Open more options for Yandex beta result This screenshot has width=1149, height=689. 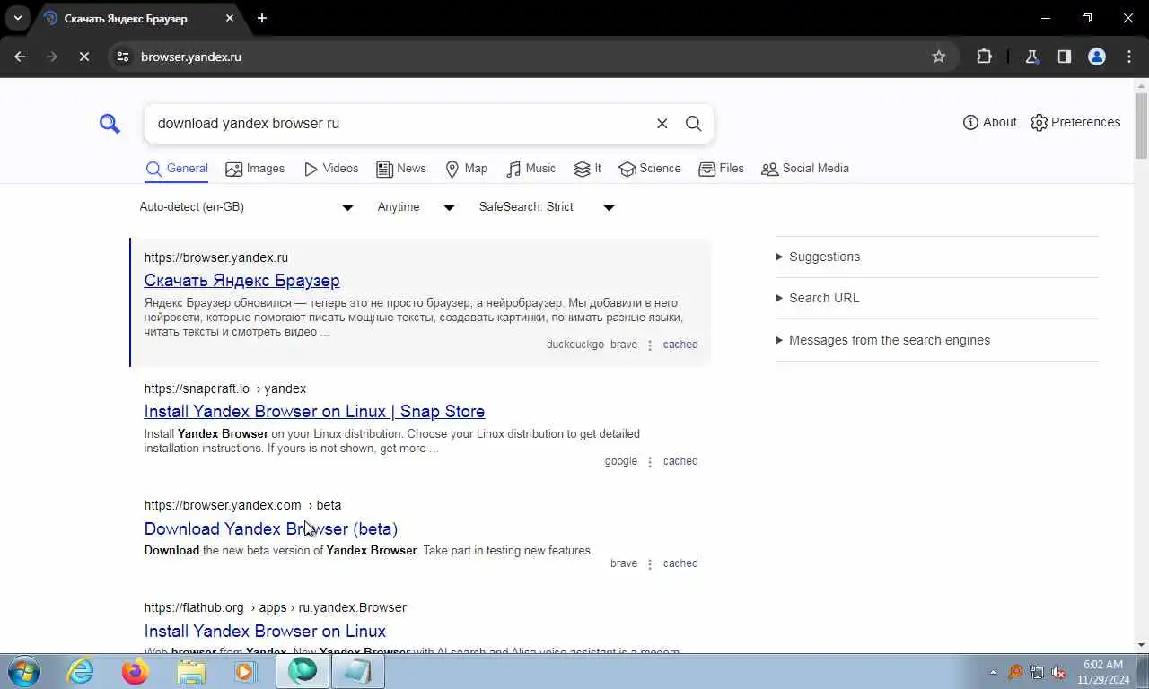650,564
